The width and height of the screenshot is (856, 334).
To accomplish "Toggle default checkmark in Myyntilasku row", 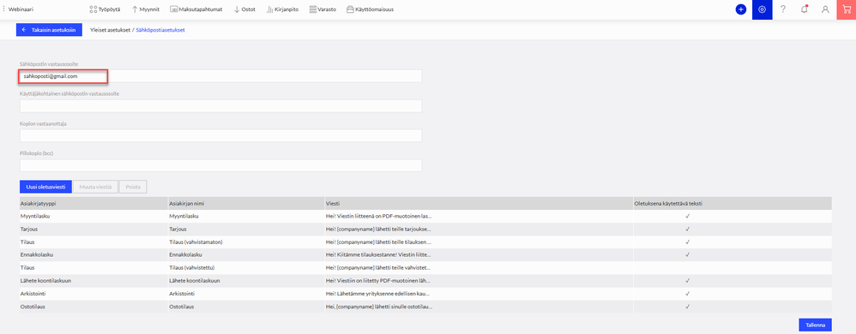I will 688,217.
